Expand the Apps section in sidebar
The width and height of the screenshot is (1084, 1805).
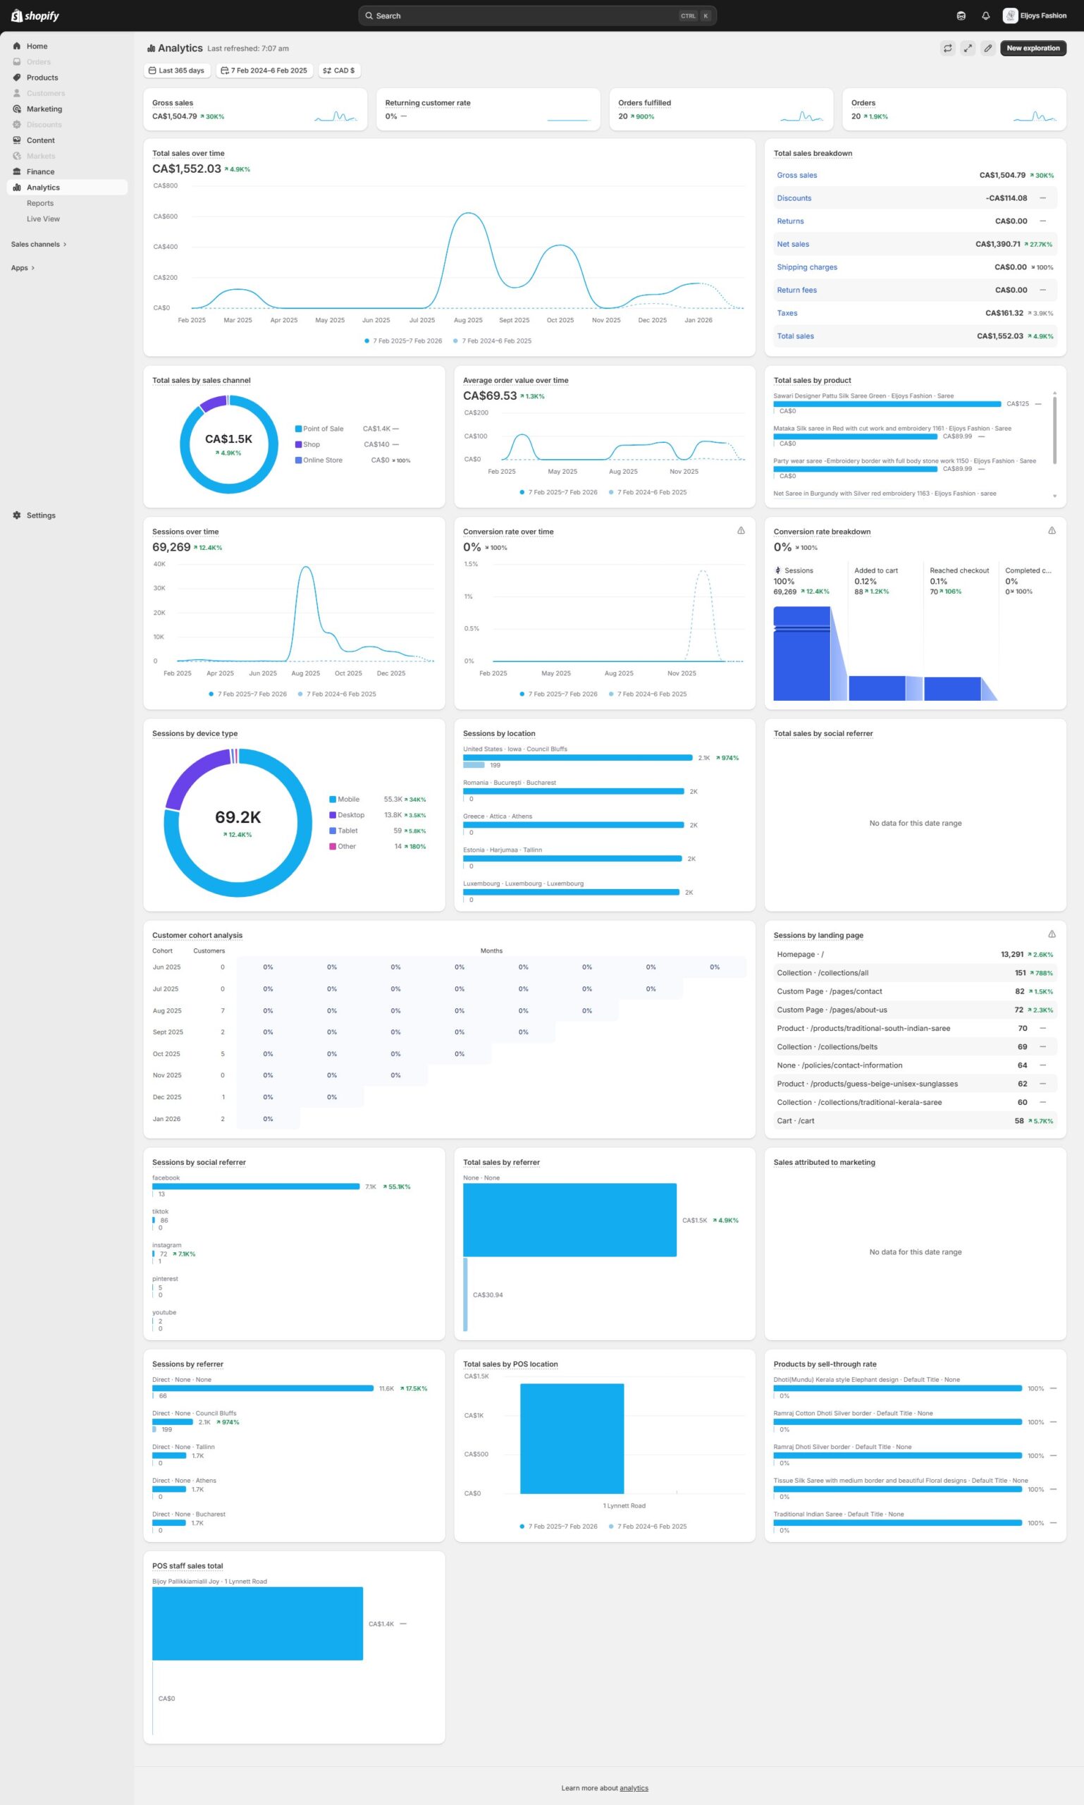pyautogui.click(x=23, y=267)
